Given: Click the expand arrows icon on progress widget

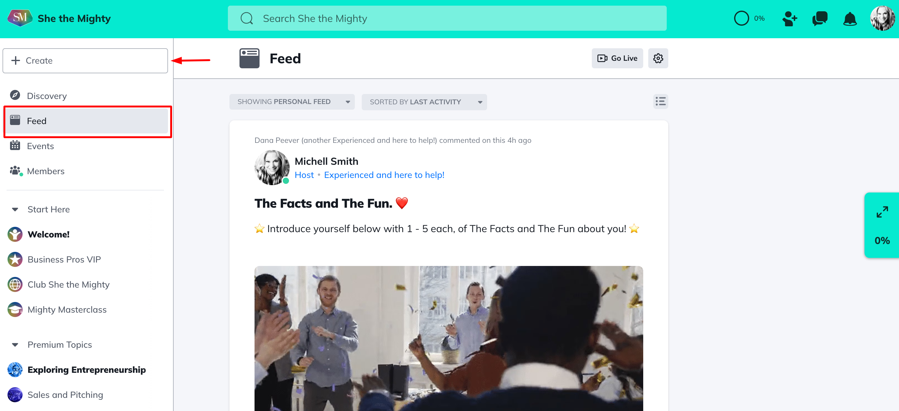Looking at the screenshot, I should pyautogui.click(x=882, y=212).
